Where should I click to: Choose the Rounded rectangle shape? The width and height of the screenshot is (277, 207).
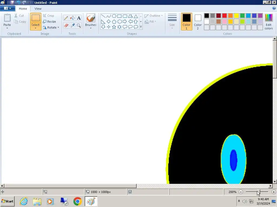click(125, 16)
